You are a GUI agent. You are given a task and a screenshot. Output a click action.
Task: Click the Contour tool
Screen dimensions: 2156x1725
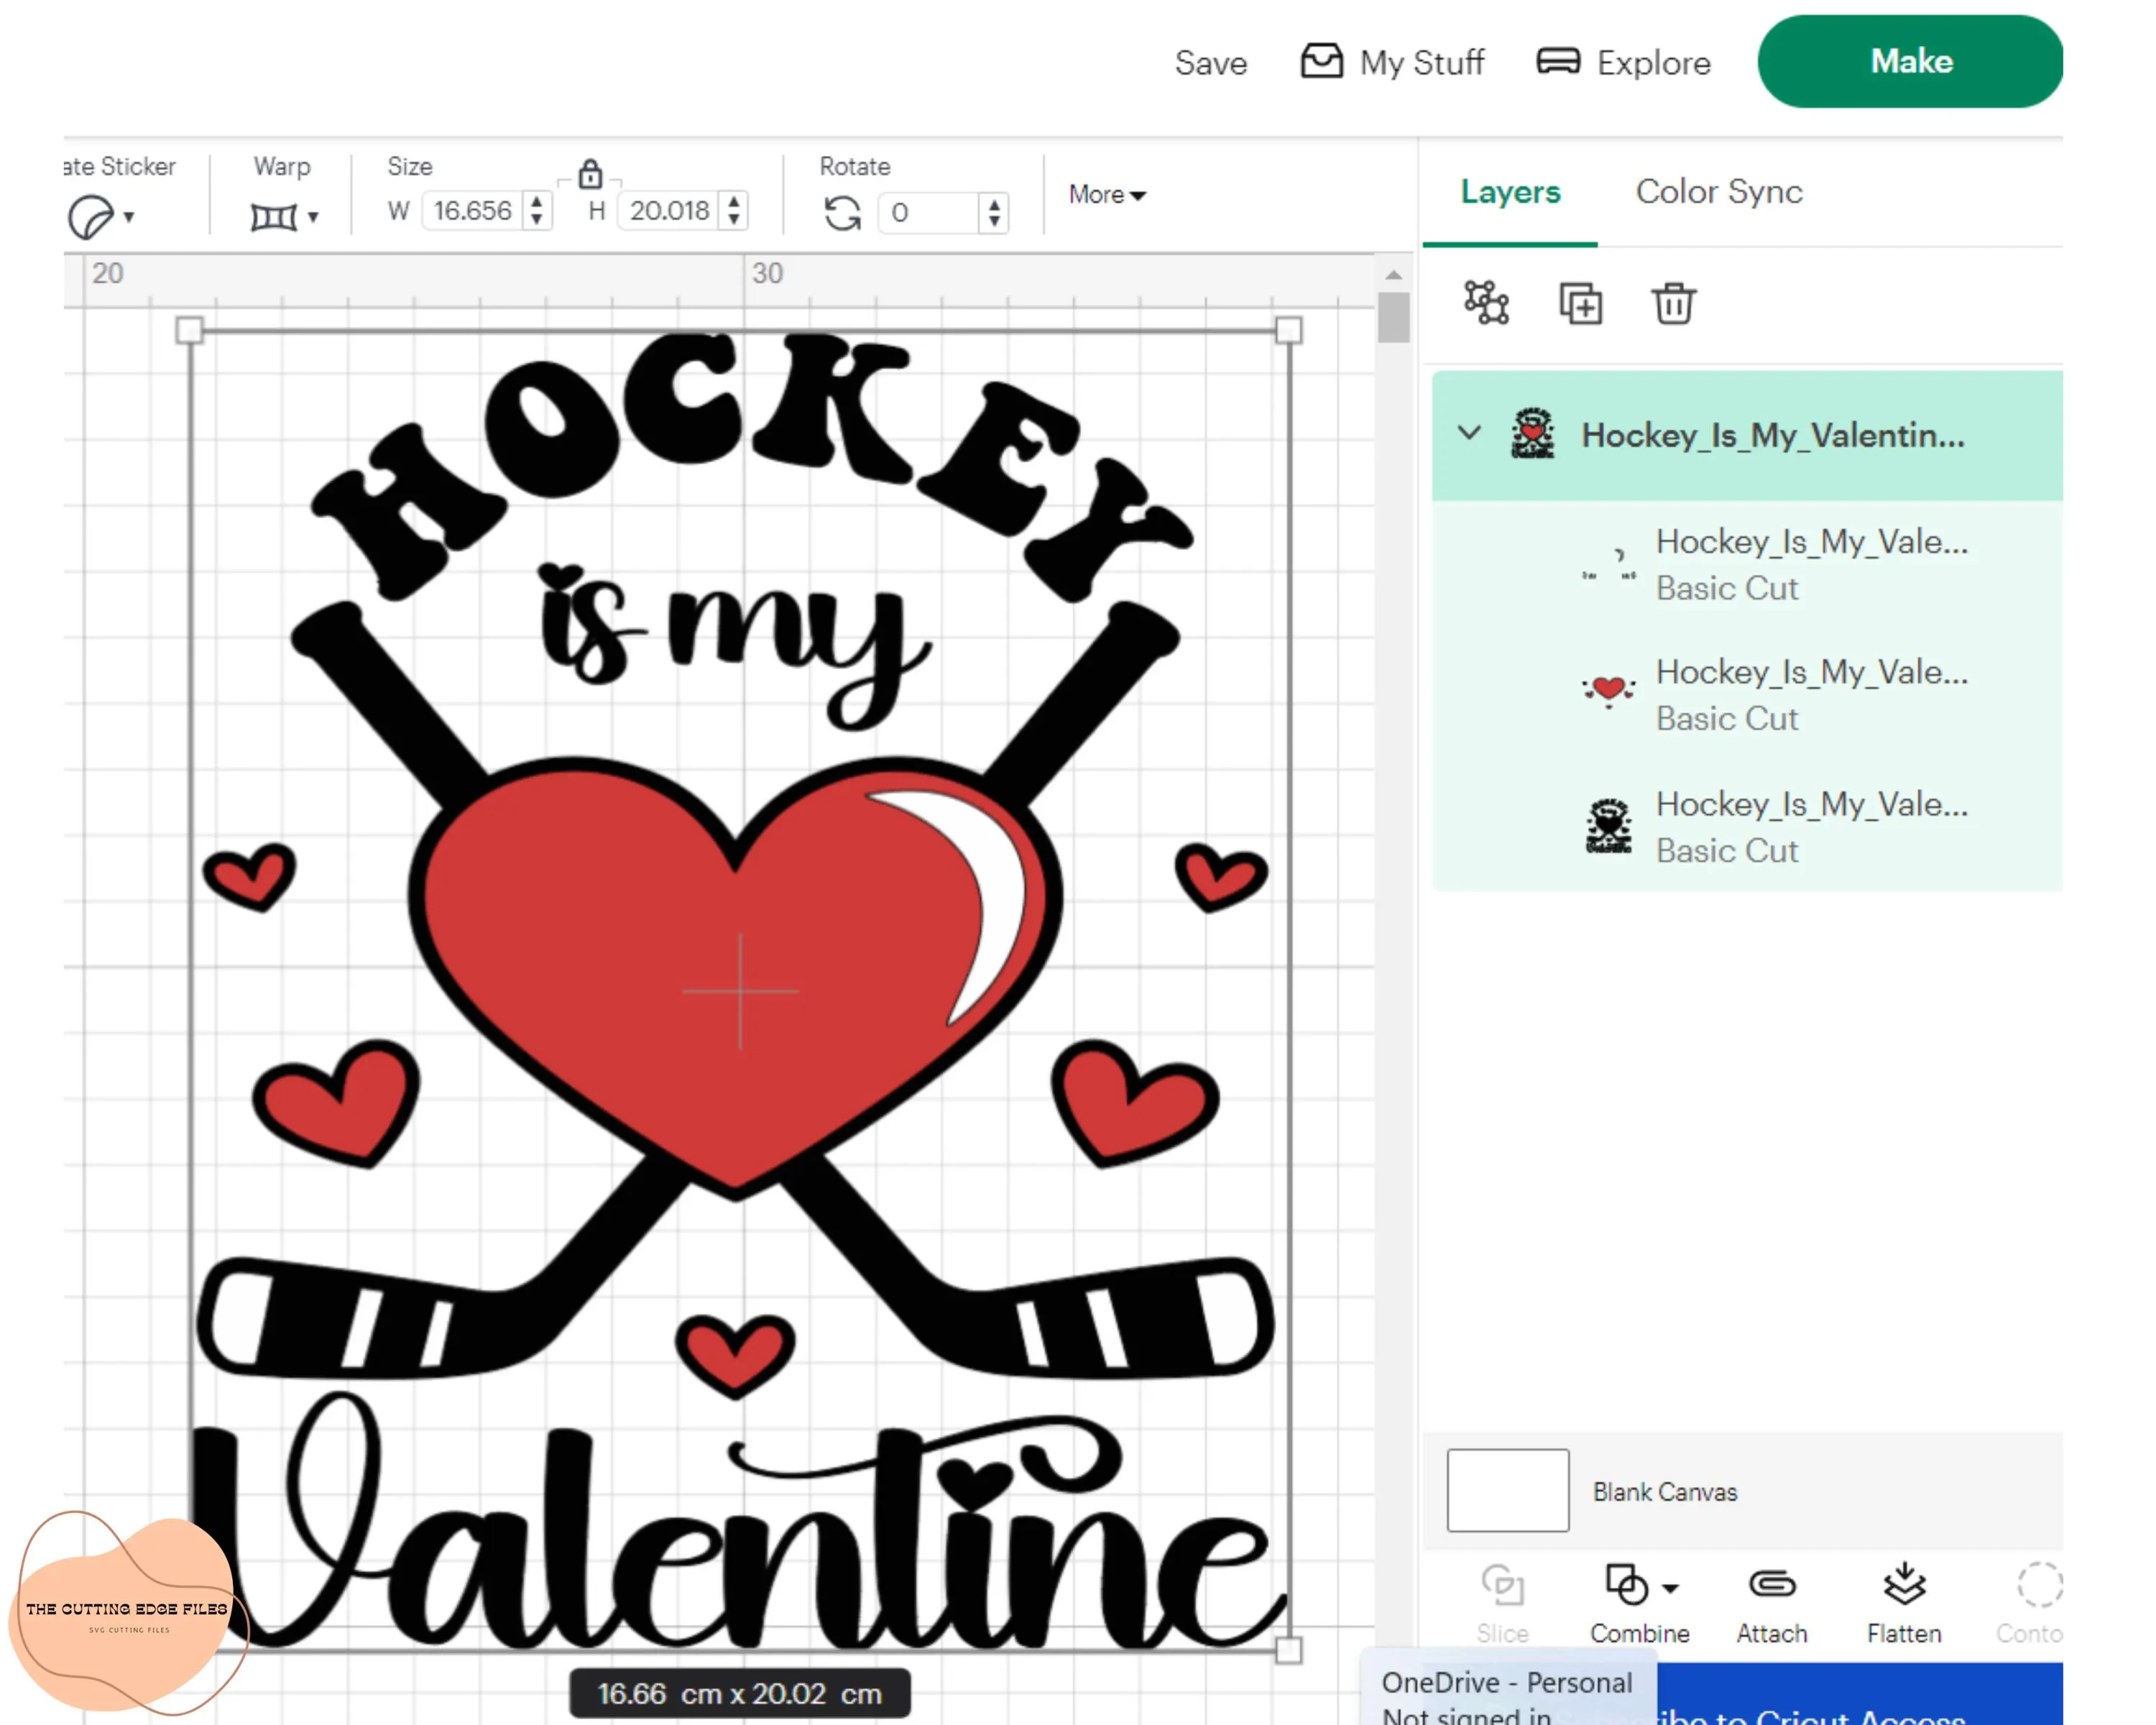click(x=2029, y=1603)
